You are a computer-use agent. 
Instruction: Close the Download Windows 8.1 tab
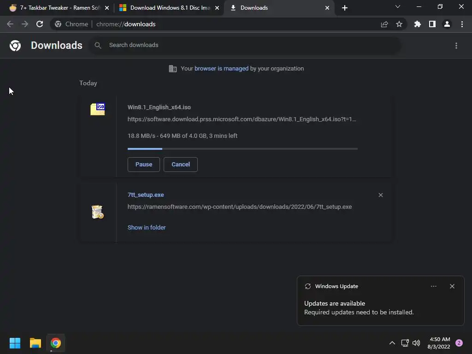tap(217, 8)
